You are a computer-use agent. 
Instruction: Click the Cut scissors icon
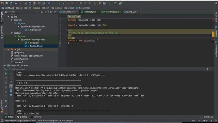pyautogui.click(x=26, y=3)
